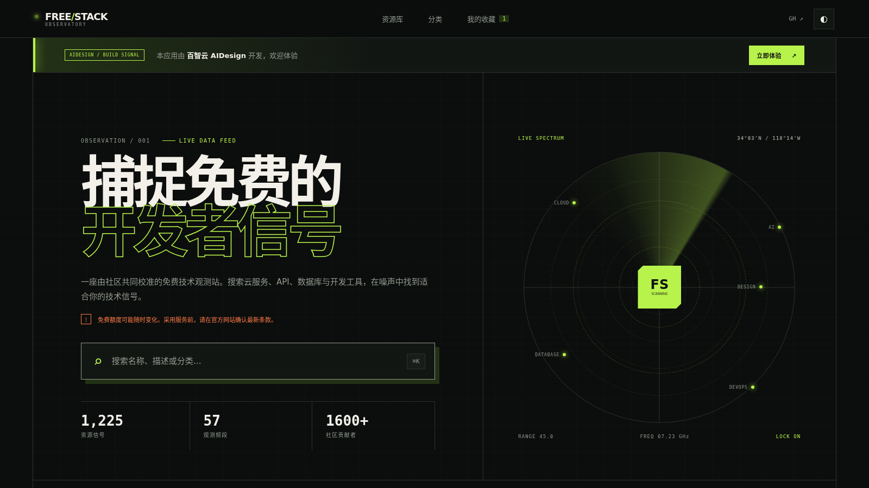Click the 57 观测频段 stat
This screenshot has height=488, width=869.
coord(251,426)
